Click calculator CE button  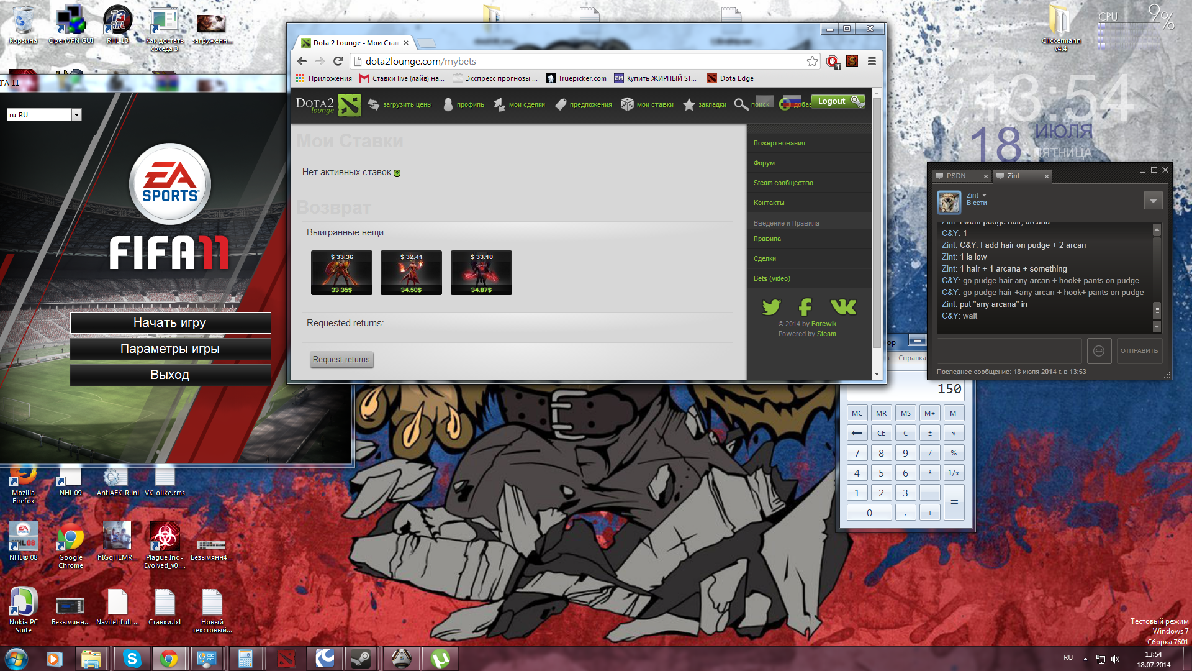point(881,434)
